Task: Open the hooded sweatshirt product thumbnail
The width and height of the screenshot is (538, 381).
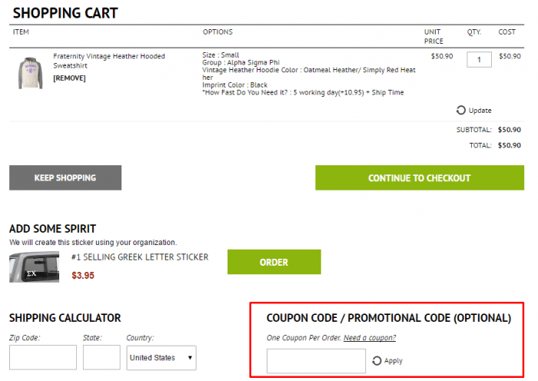Action: coord(31,71)
